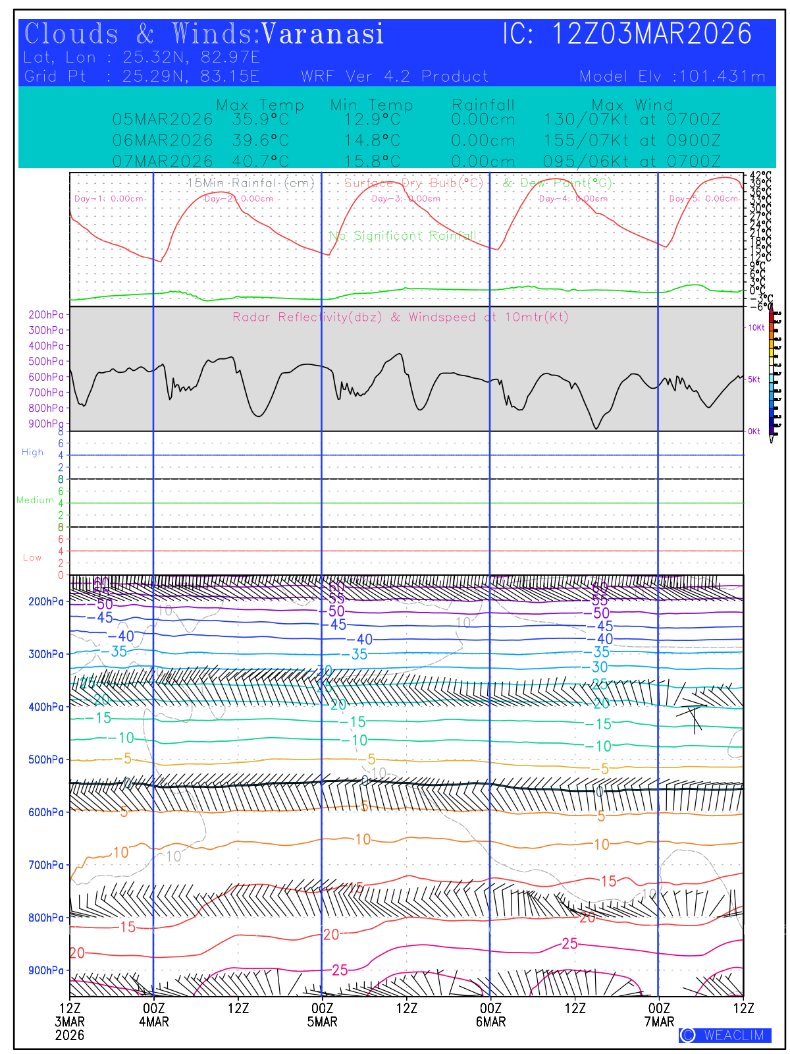
Task: Click the Low cloud cover label
Action: [32, 558]
